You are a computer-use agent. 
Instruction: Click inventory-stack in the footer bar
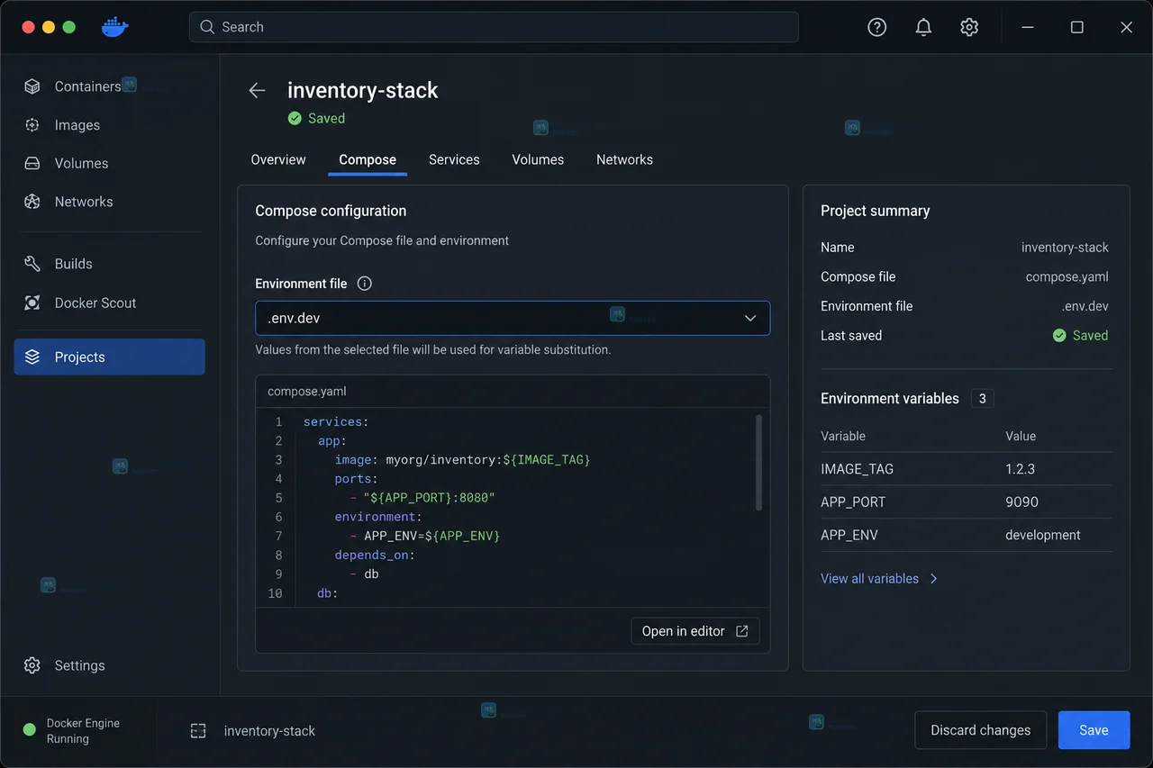(x=269, y=731)
